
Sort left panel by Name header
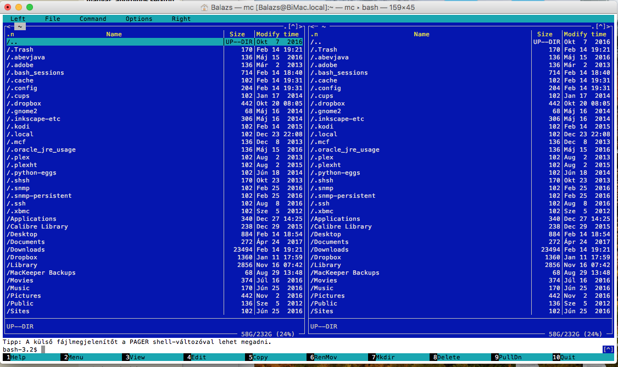point(114,34)
